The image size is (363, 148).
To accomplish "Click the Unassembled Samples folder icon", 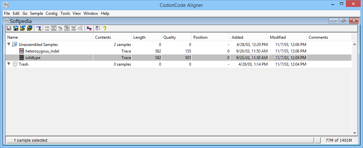I will pyautogui.click(x=15, y=44).
